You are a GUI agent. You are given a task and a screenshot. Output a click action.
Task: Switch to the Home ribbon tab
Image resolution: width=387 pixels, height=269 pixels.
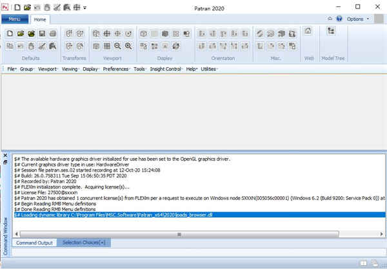40,19
